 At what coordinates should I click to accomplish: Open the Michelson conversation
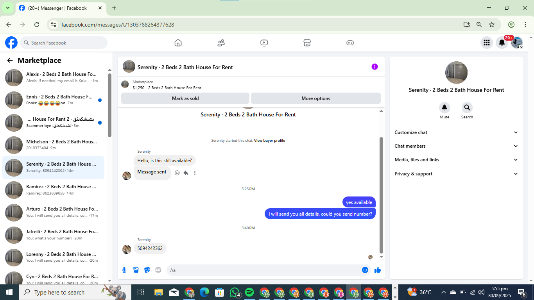coord(54,145)
